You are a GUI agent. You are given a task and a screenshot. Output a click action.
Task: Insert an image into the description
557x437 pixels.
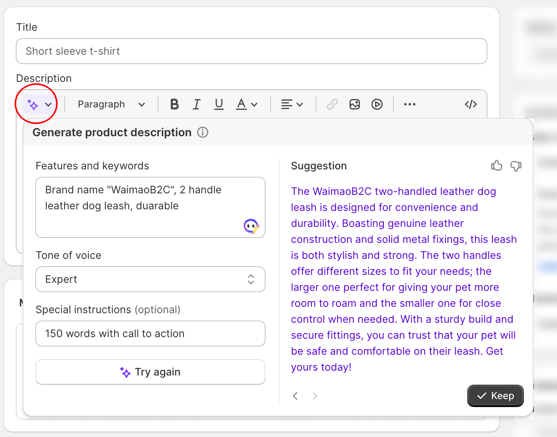pyautogui.click(x=355, y=105)
